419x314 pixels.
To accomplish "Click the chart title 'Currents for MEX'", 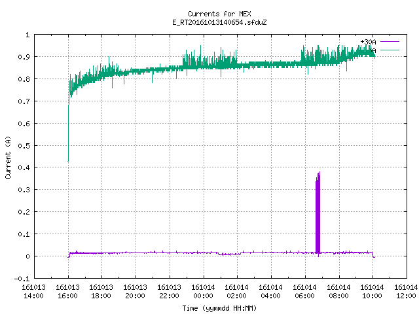I will pos(219,14).
